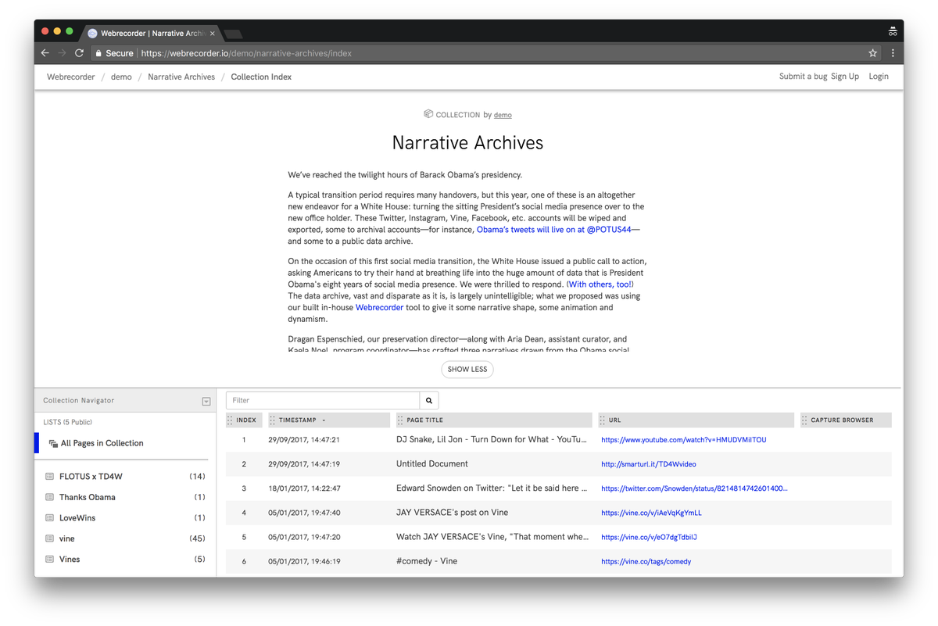Click the secure padlock icon
Viewport: 938px width, 626px height.
(98, 53)
